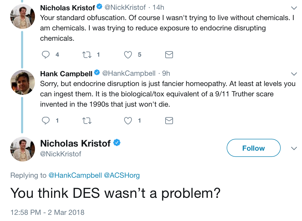
Task: Open Hank Campbell's profile name link
Action: [x=66, y=74]
